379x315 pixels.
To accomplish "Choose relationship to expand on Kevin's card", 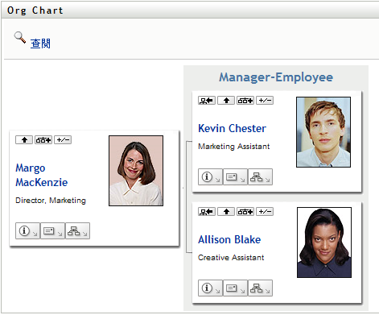I will [245, 101].
